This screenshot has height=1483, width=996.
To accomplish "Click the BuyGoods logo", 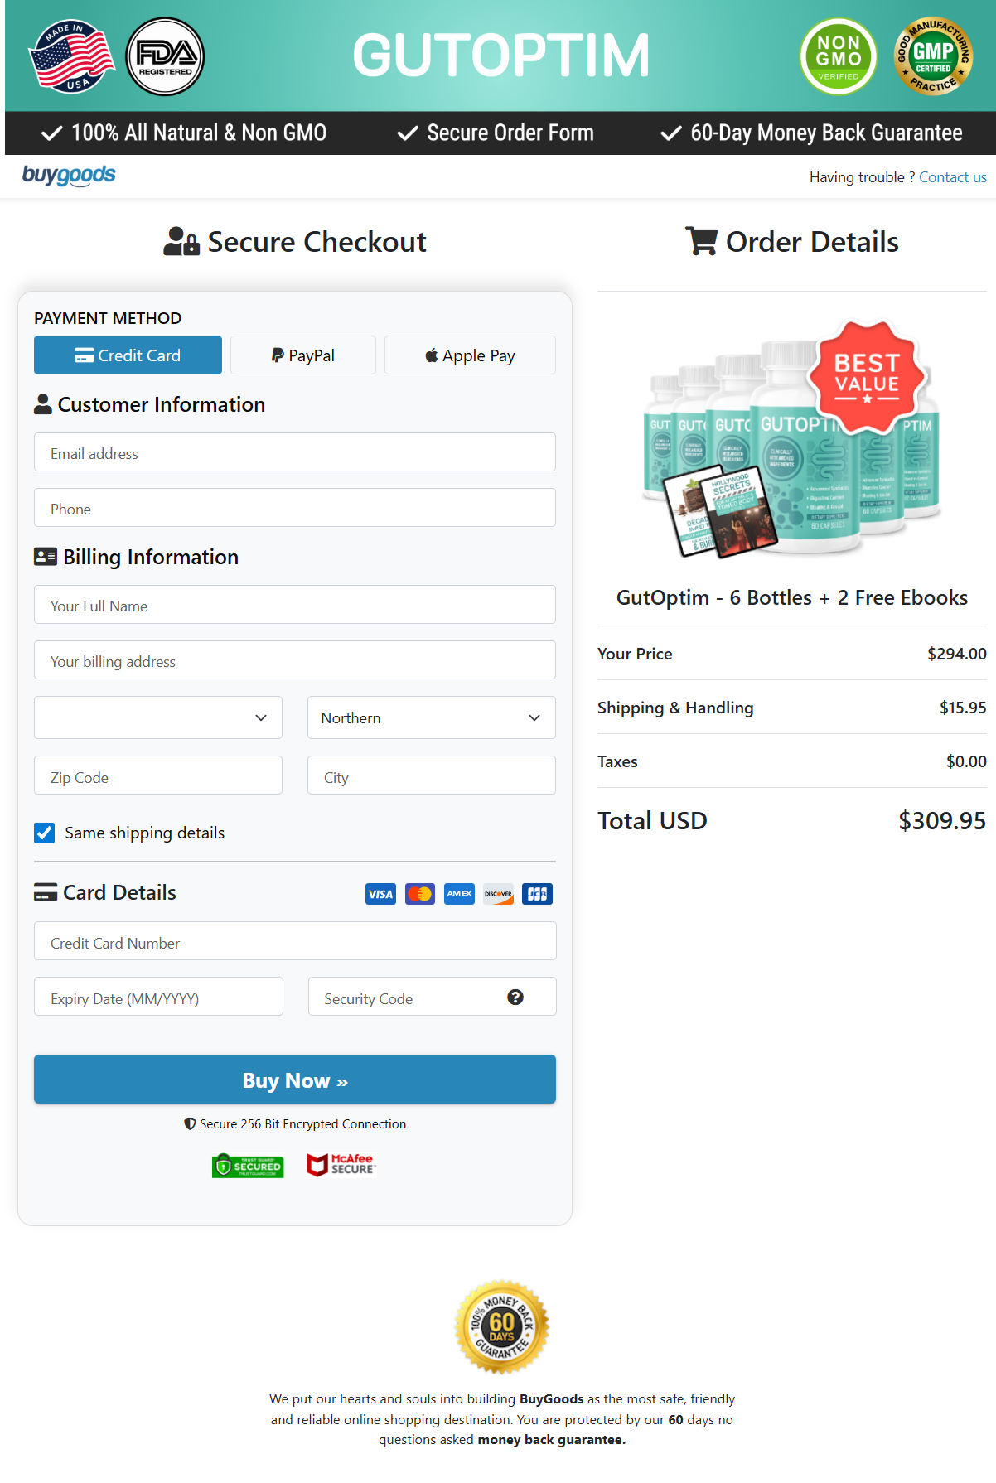I will [x=69, y=175].
